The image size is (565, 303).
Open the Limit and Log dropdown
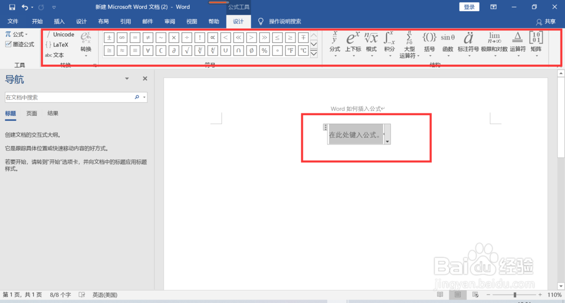pos(494,44)
